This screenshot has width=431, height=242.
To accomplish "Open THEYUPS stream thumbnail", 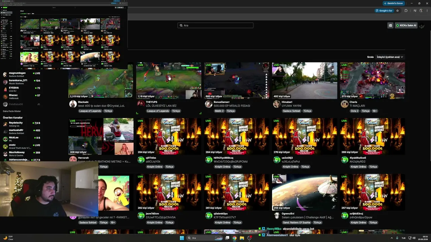I will point(169,81).
